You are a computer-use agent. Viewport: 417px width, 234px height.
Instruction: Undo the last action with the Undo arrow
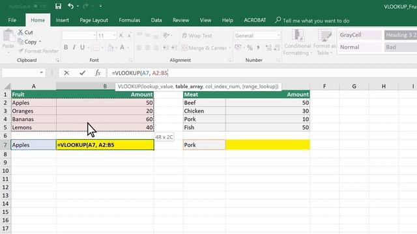point(70,6)
